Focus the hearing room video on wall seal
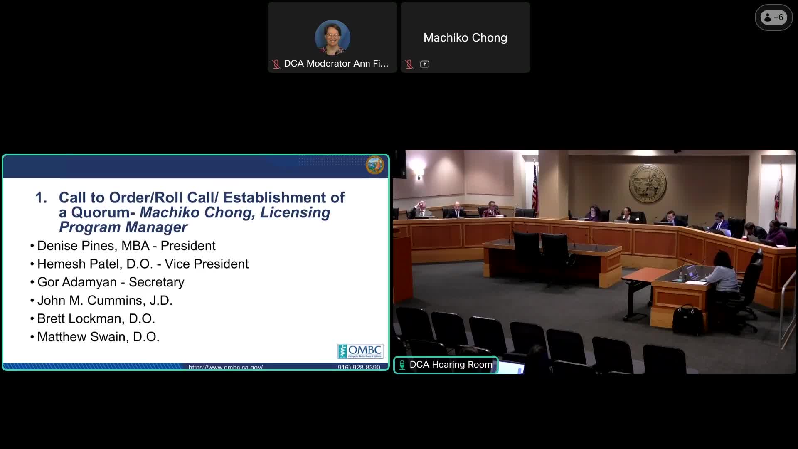Viewport: 798px width, 449px height. click(647, 183)
